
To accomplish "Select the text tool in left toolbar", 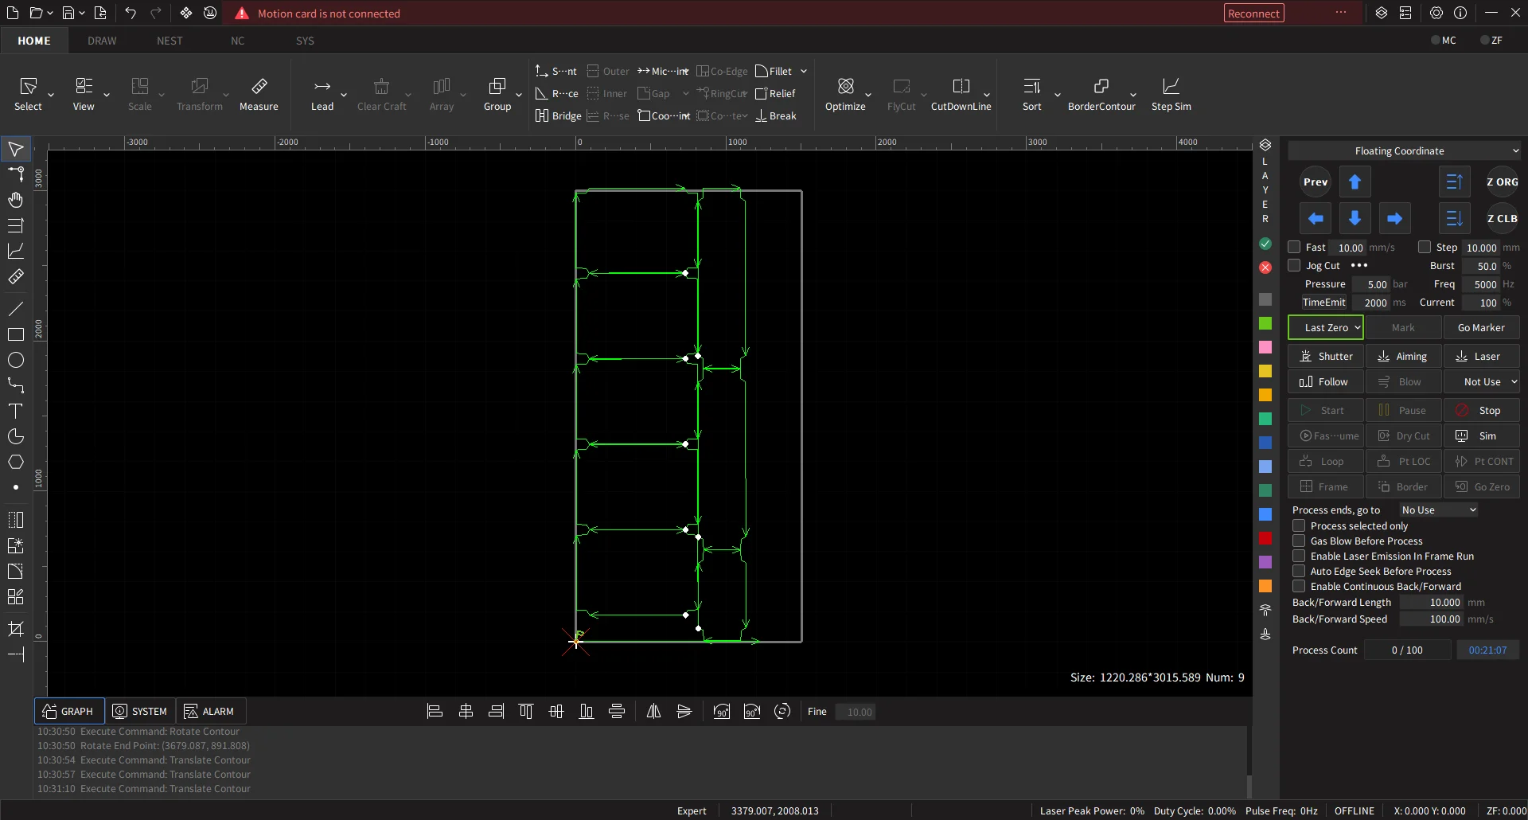I will point(15,411).
